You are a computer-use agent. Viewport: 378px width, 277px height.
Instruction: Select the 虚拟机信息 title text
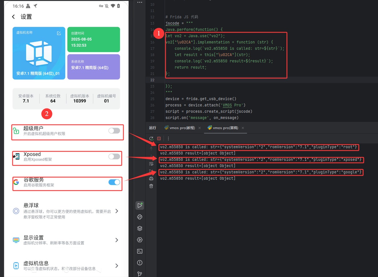coord(36,263)
